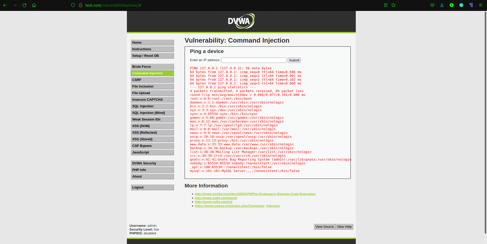The height and width of the screenshot is (244, 487).
Task: Open the File Inclusion page
Action: [152, 86]
